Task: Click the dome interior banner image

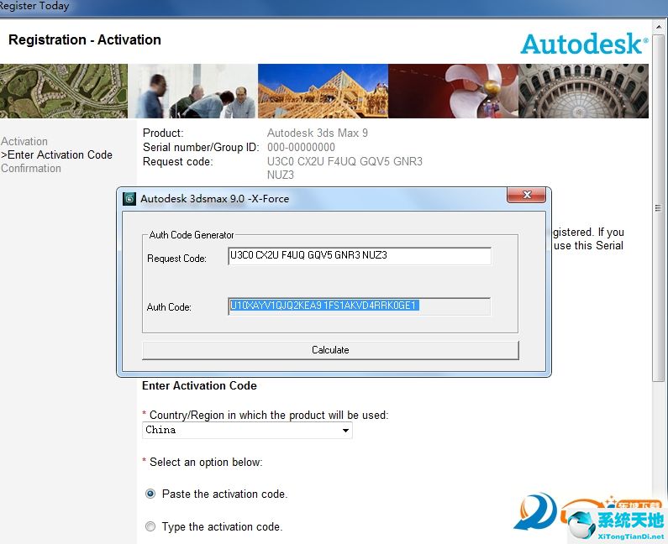Action: [x=583, y=91]
